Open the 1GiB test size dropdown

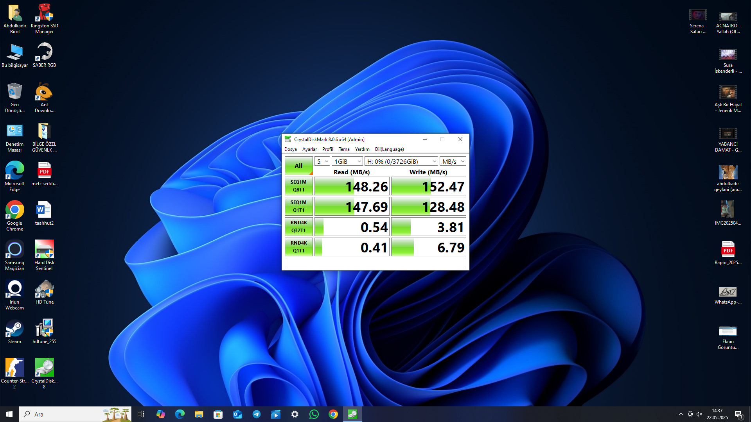pyautogui.click(x=347, y=161)
